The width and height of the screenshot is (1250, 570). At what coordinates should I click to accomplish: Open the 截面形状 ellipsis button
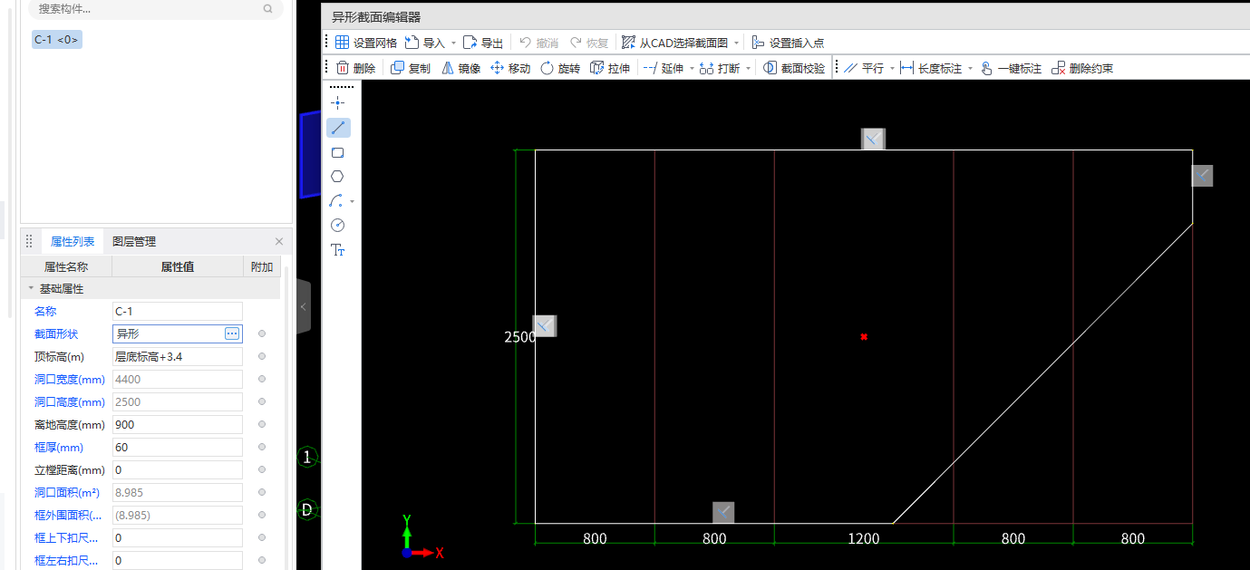click(232, 334)
